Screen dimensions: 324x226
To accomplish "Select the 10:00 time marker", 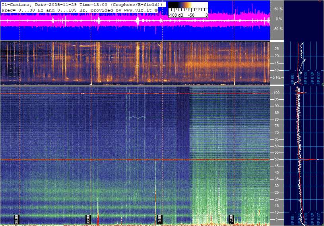I will tap(159, 218).
